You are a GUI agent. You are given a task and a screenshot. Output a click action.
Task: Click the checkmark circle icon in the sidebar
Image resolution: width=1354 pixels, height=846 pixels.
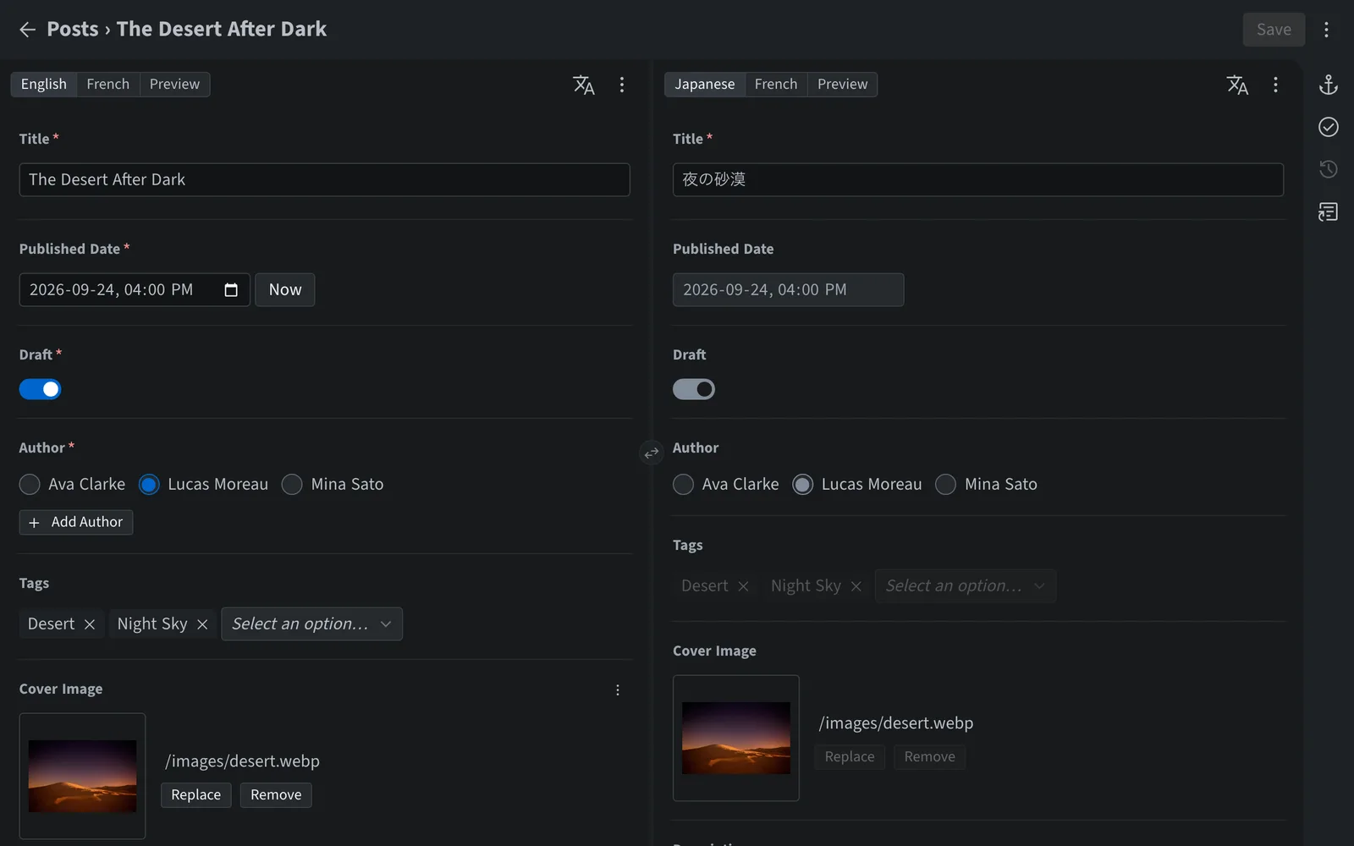click(x=1329, y=127)
